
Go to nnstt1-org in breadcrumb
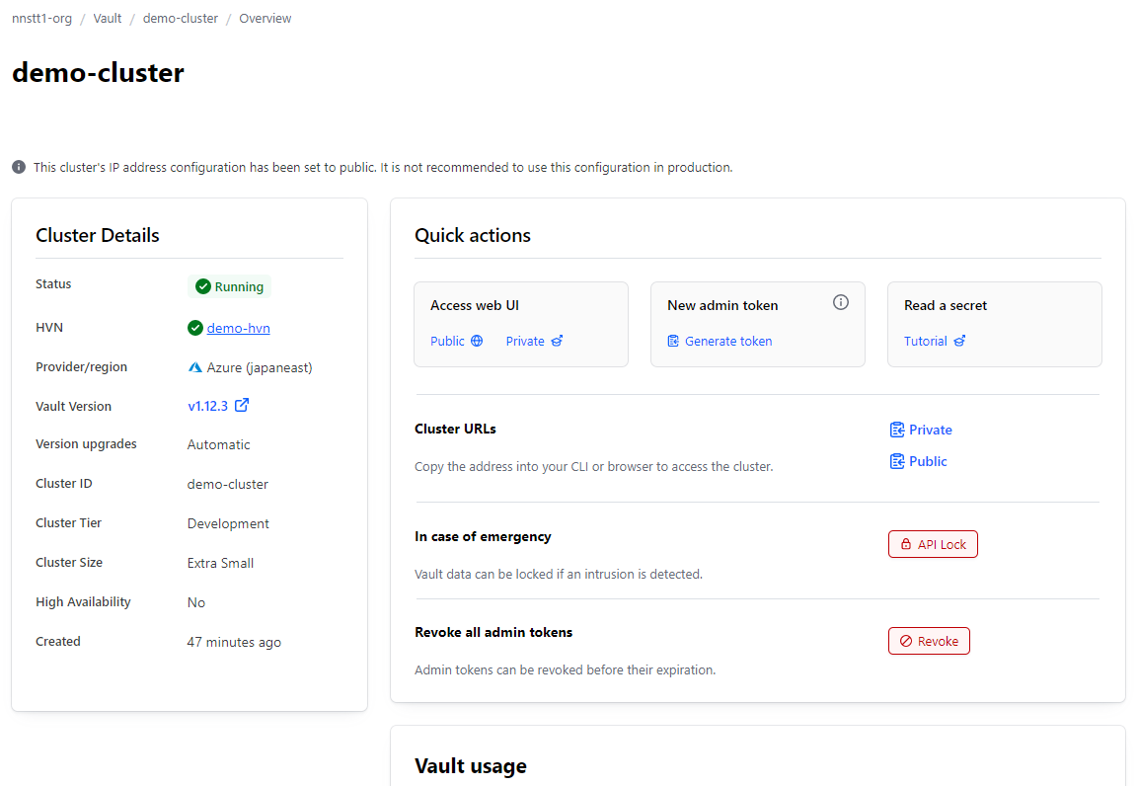click(42, 18)
